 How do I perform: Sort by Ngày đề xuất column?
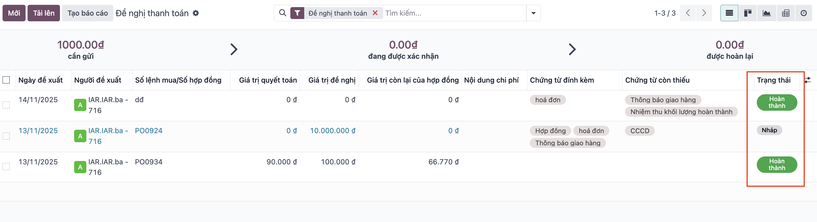[41, 80]
